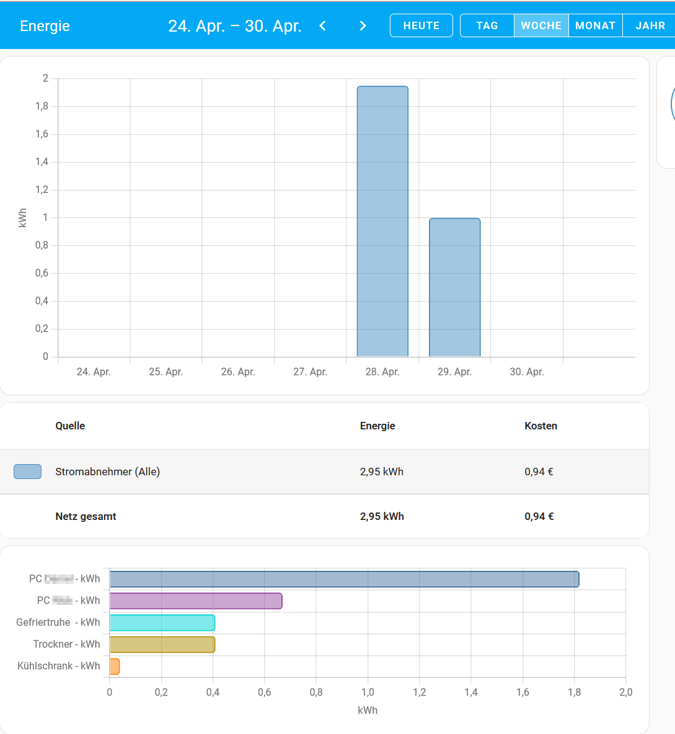Viewport: 675px width, 734px height.
Task: Select the yellow Trockner bar
Action: coord(162,644)
